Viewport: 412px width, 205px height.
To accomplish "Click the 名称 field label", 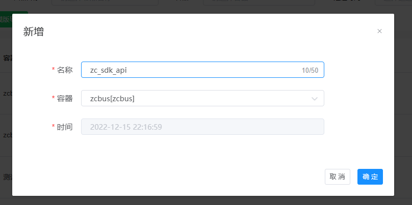I will [65, 70].
